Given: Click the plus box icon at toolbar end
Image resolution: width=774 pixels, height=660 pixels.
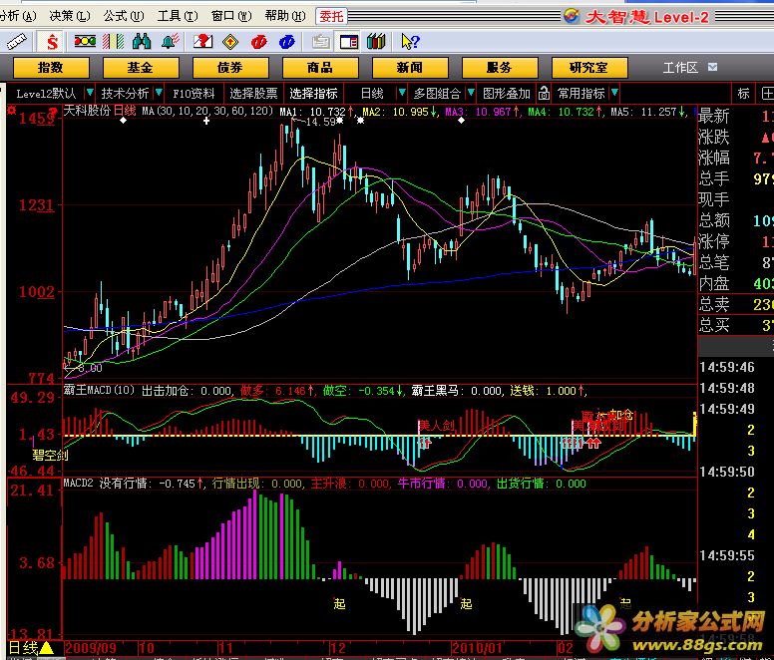Looking at the screenshot, I should (x=767, y=94).
